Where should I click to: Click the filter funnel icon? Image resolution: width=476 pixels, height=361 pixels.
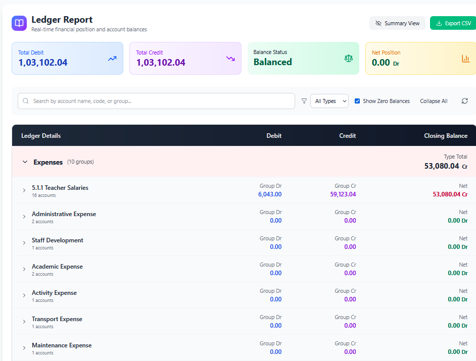[304, 101]
